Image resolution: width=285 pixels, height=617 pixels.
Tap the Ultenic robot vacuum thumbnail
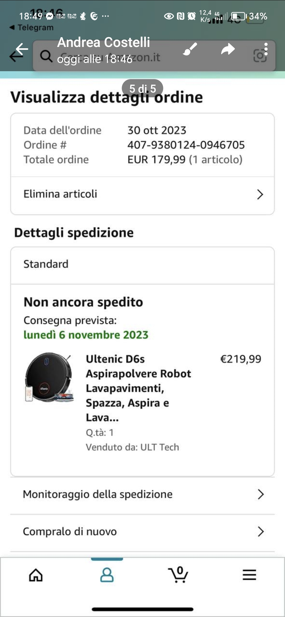pos(49,377)
